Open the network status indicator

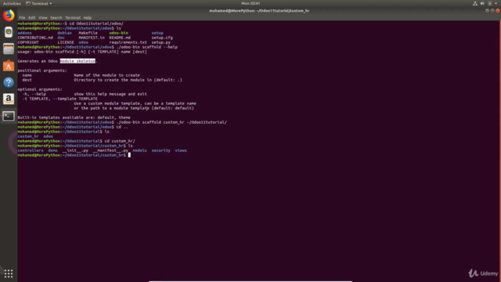coord(475,3)
